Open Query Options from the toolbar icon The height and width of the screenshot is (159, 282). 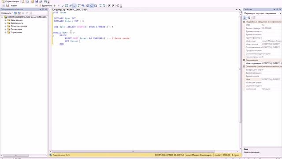70,6
